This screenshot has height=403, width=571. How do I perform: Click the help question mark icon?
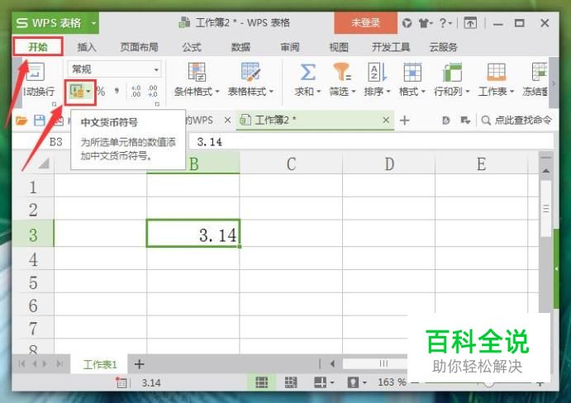(445, 23)
